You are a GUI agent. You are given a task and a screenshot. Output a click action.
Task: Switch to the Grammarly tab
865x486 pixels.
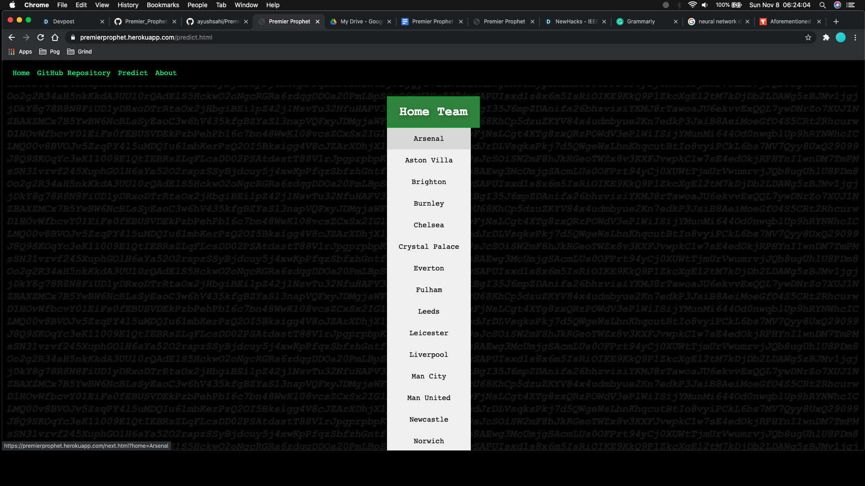[x=641, y=22]
